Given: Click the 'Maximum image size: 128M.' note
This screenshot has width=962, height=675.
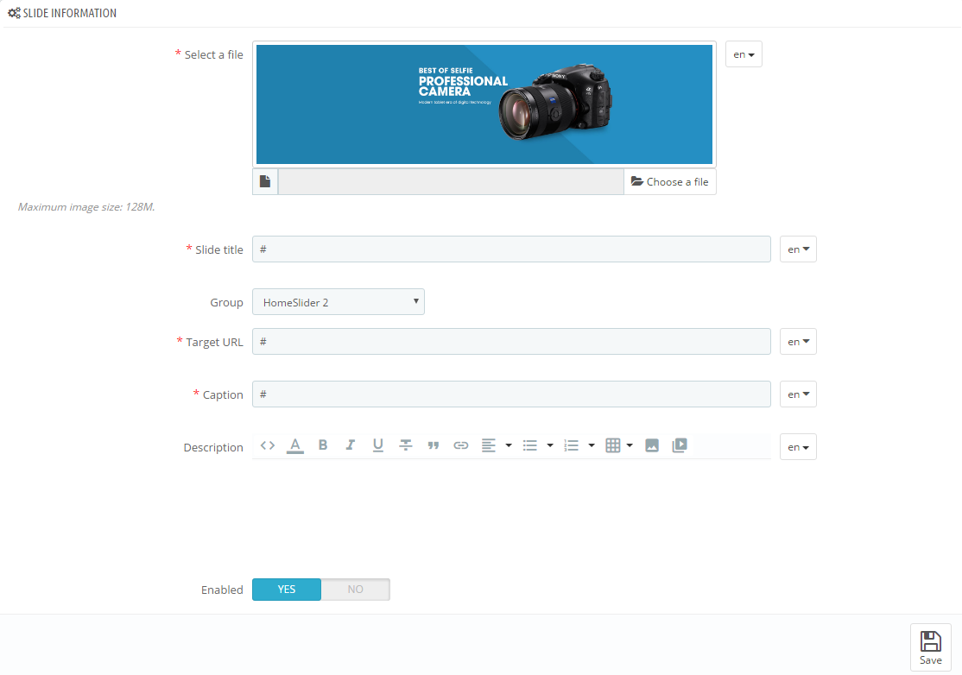Looking at the screenshot, I should point(86,207).
